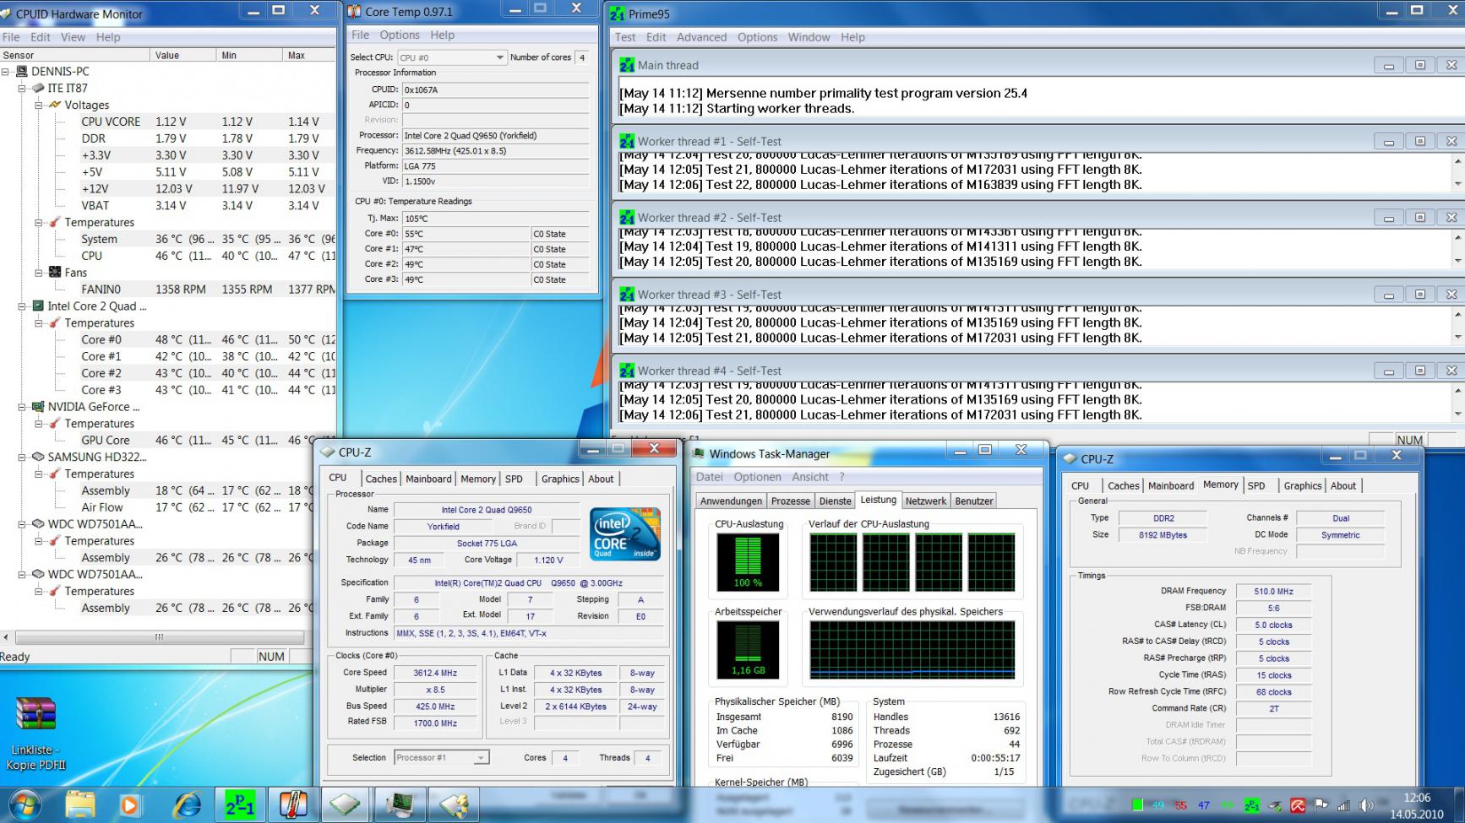Switch to Prime95 via its taskbar button
Screen dimensions: 1465x823
(240, 805)
